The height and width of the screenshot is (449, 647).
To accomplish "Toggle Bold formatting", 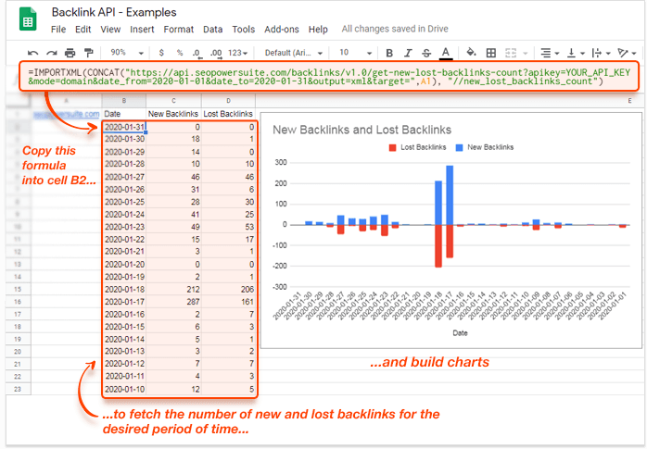I will point(388,53).
